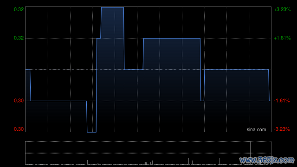
Task: Click the flat line at opening price level
Action: click(236, 70)
